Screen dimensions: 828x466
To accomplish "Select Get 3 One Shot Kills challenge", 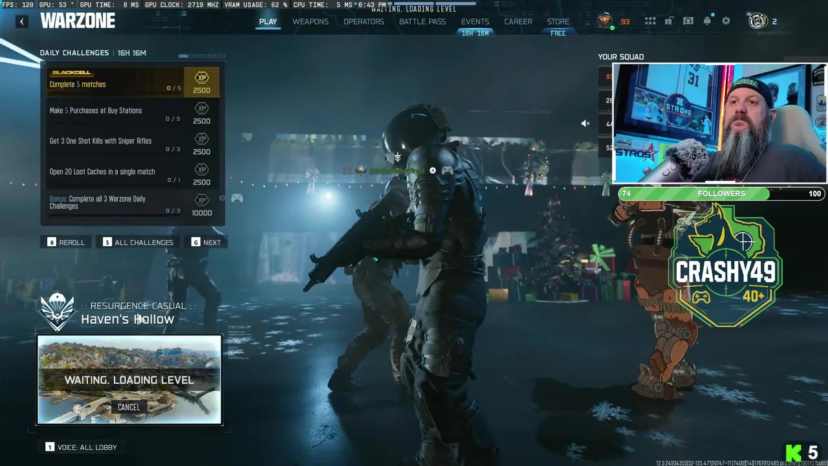I will (x=133, y=143).
